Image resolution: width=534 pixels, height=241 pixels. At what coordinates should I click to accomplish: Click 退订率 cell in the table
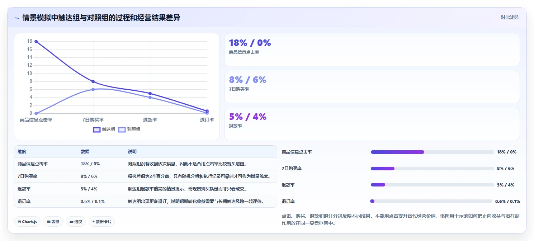click(24, 201)
